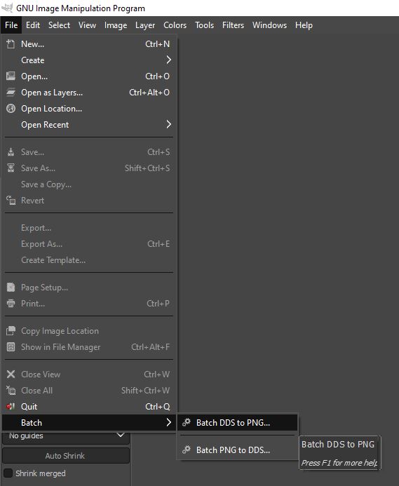Choose Export As... entry

(89, 244)
